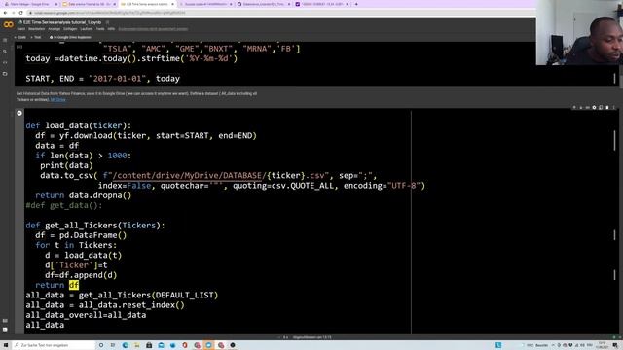The image size is (623, 350).
Task: Open File Explorer from the taskbar
Action: (x=137, y=345)
